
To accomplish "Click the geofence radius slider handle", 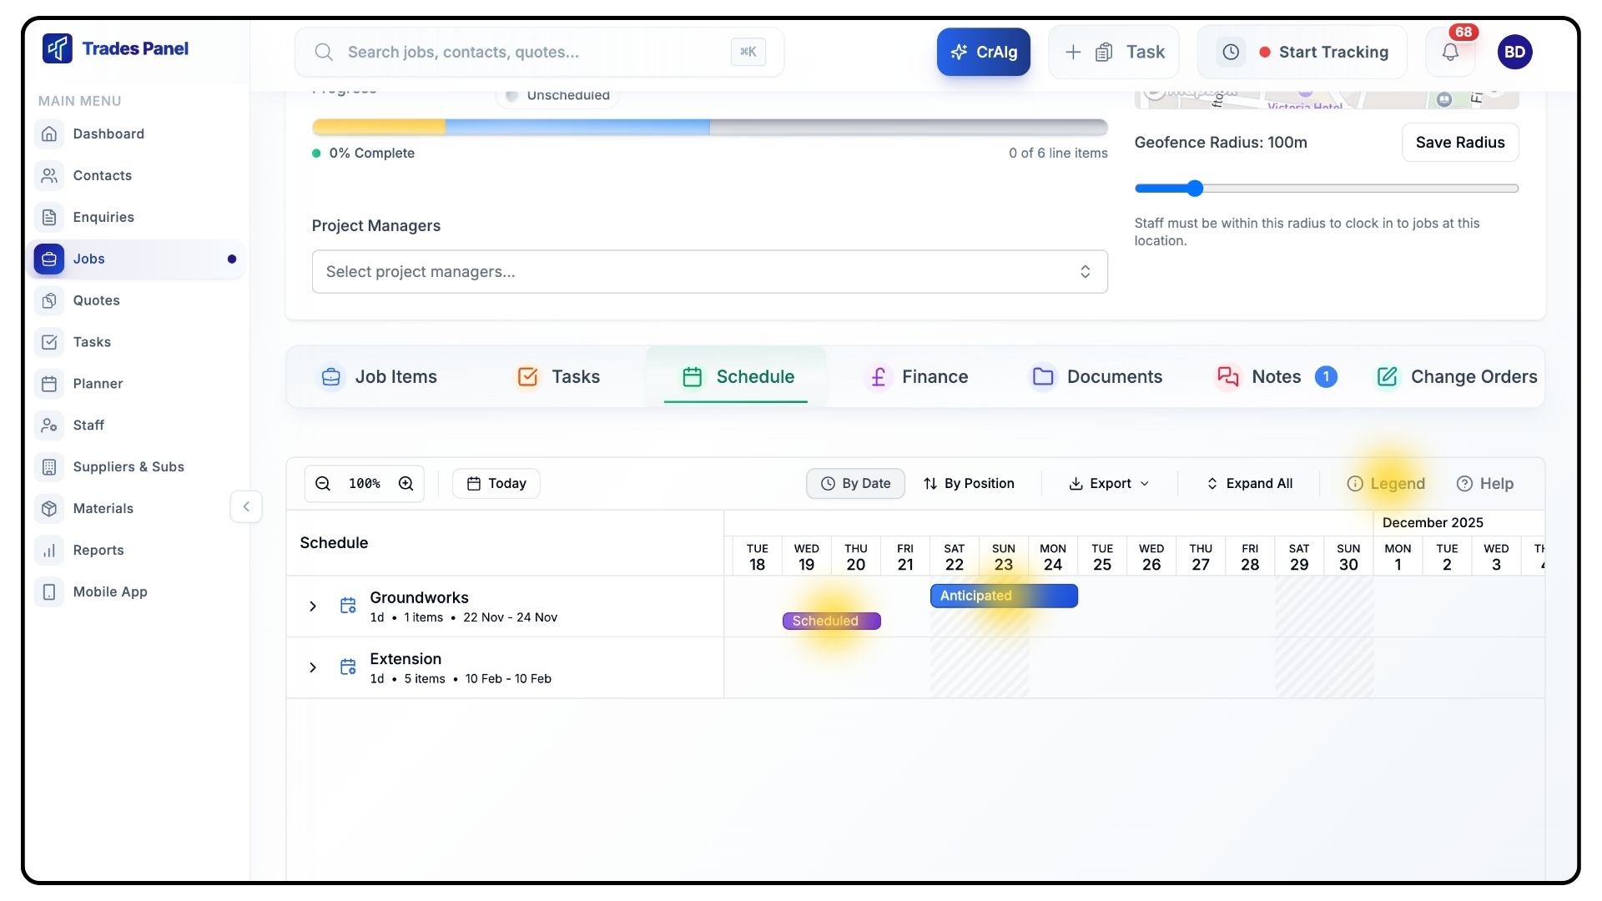I will (1195, 189).
